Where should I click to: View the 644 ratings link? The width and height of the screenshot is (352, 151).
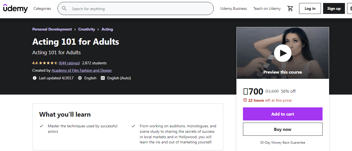(69, 63)
